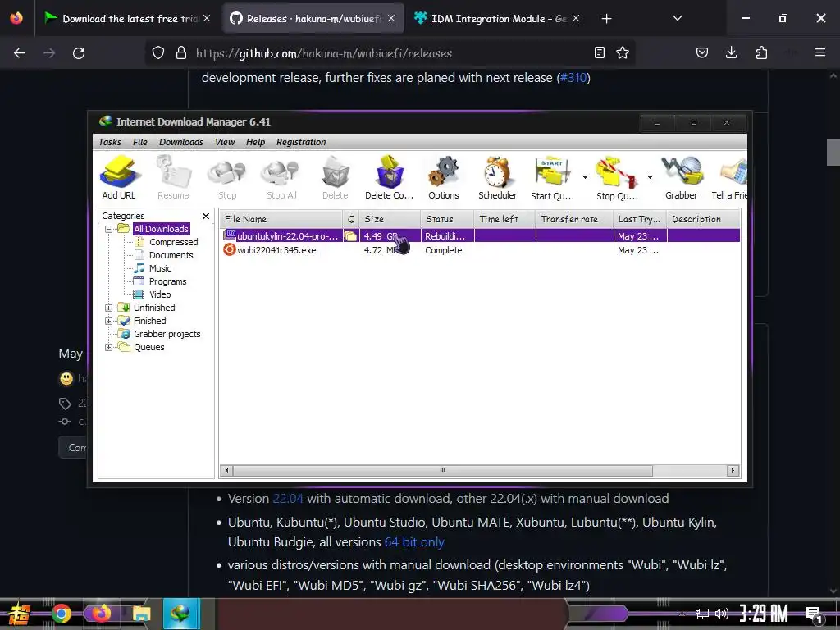Image resolution: width=840 pixels, height=630 pixels.
Task: Select wubi22041r345.exe download row
Action: 480,250
